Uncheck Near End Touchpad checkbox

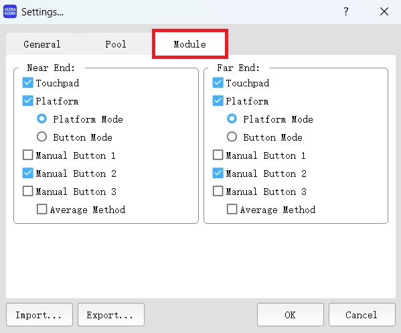(28, 83)
